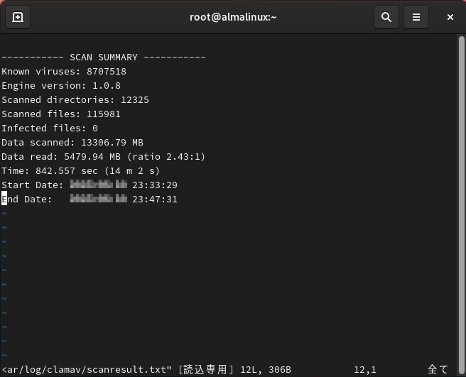466x377 pixels.
Task: Click the Data scanned 13306.79 MB line
Action: [72, 142]
